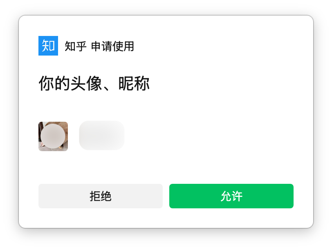
Task: Click the blue 知 Zhihu logo icon
Action: (x=48, y=46)
